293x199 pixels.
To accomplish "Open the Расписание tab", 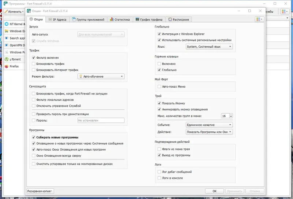I will [179, 19].
